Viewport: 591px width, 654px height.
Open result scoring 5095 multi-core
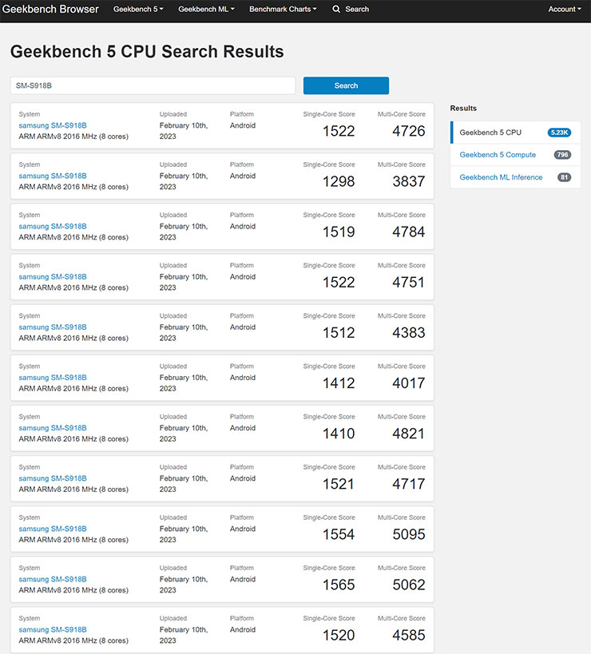[x=51, y=528]
